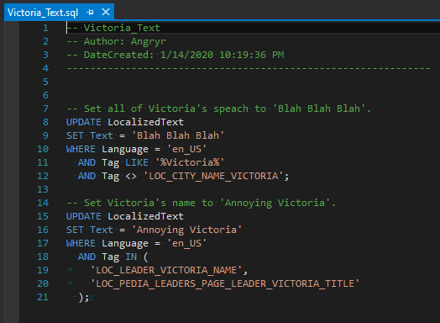This screenshot has height=323, width=440.
Task: Click 'Annoying Victoria' string on line 16
Action: (186, 230)
